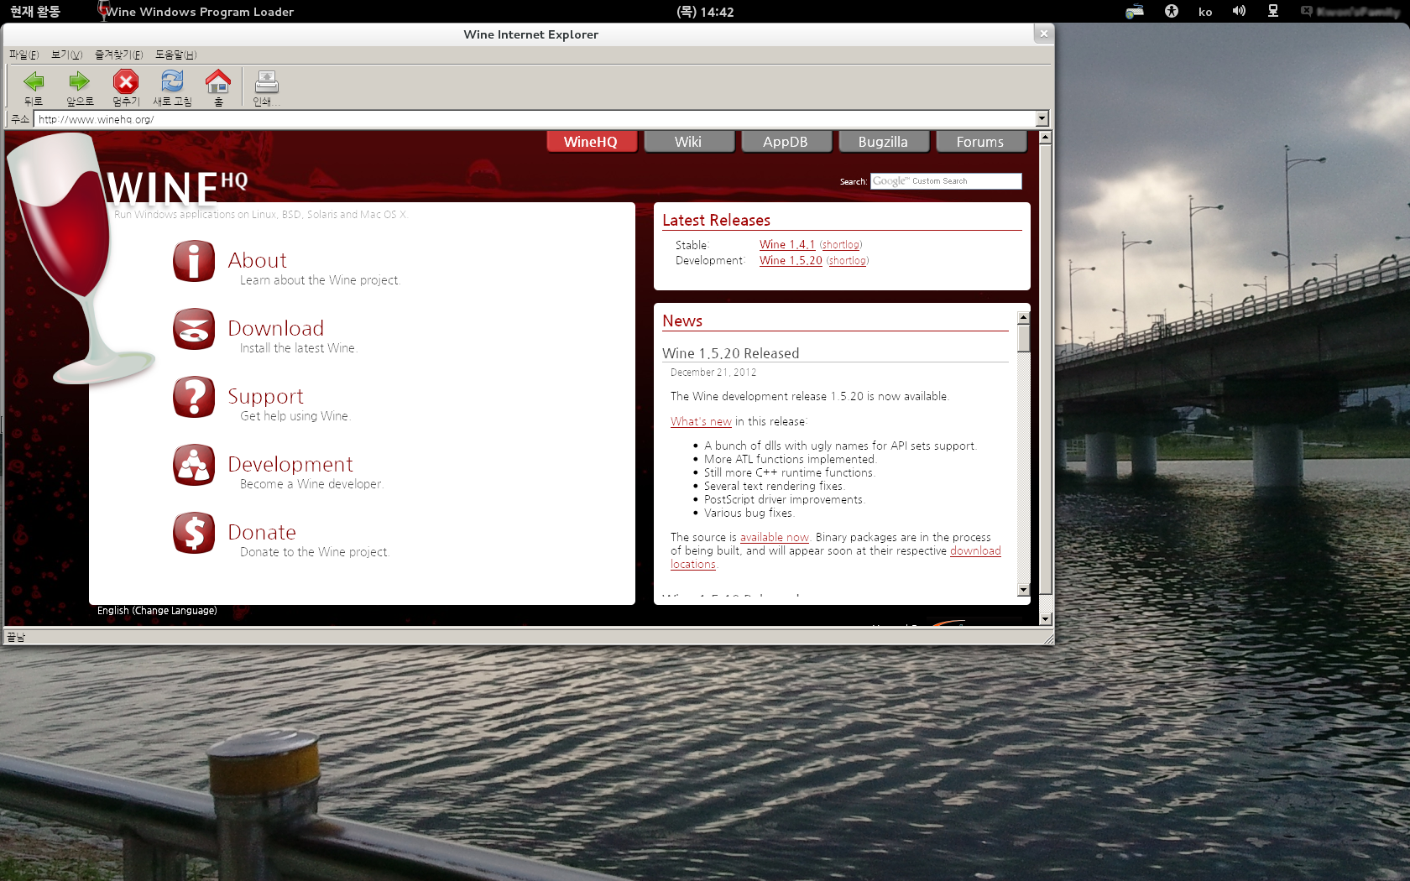Click Wine Windows Program Loader app menu

(196, 12)
